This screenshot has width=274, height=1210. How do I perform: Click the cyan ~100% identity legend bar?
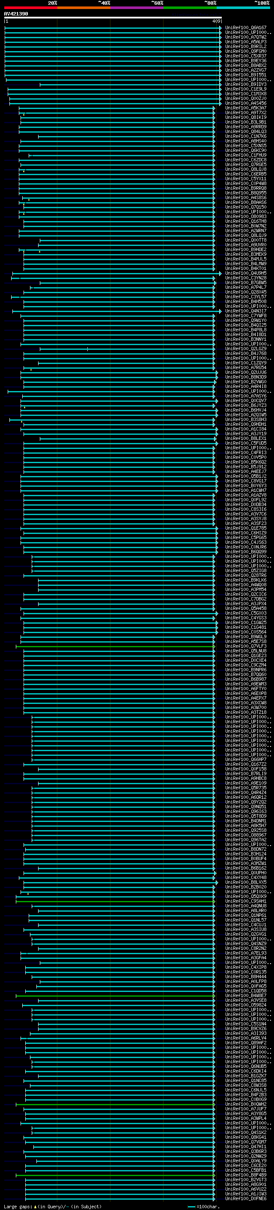[x=243, y=8]
